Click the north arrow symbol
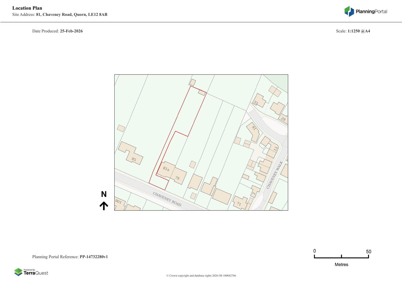This screenshot has height=285, width=402. point(104,206)
